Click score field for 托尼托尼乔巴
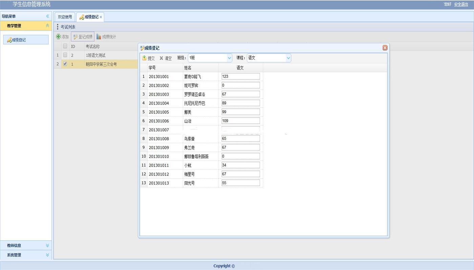474x270 pixels. click(241, 103)
